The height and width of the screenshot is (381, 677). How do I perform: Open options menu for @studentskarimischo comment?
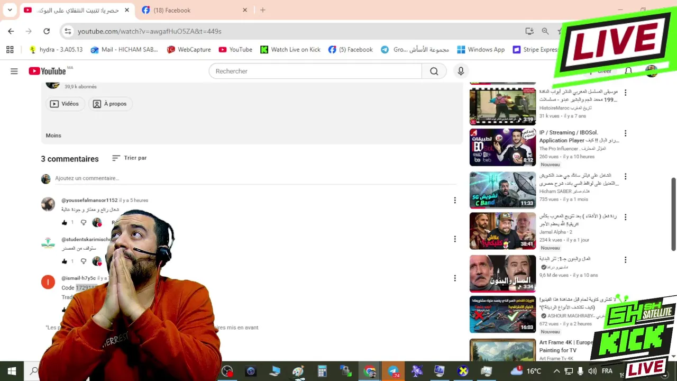pyautogui.click(x=454, y=239)
